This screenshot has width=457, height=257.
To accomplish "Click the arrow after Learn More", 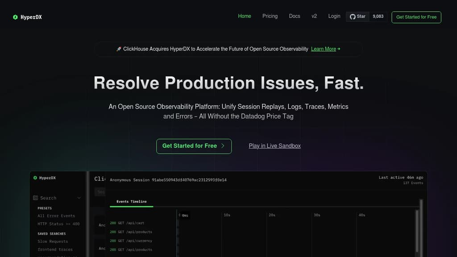I will (x=339, y=49).
